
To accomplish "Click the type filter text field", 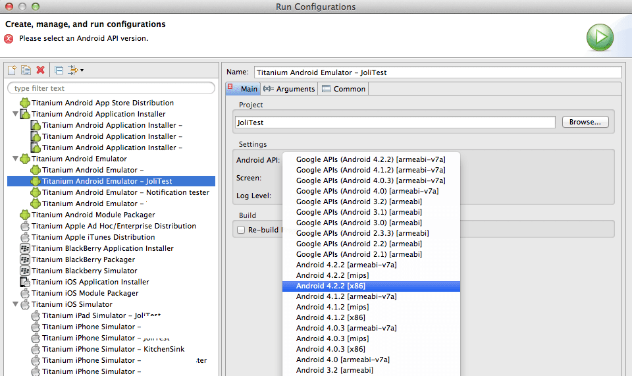I will point(111,88).
